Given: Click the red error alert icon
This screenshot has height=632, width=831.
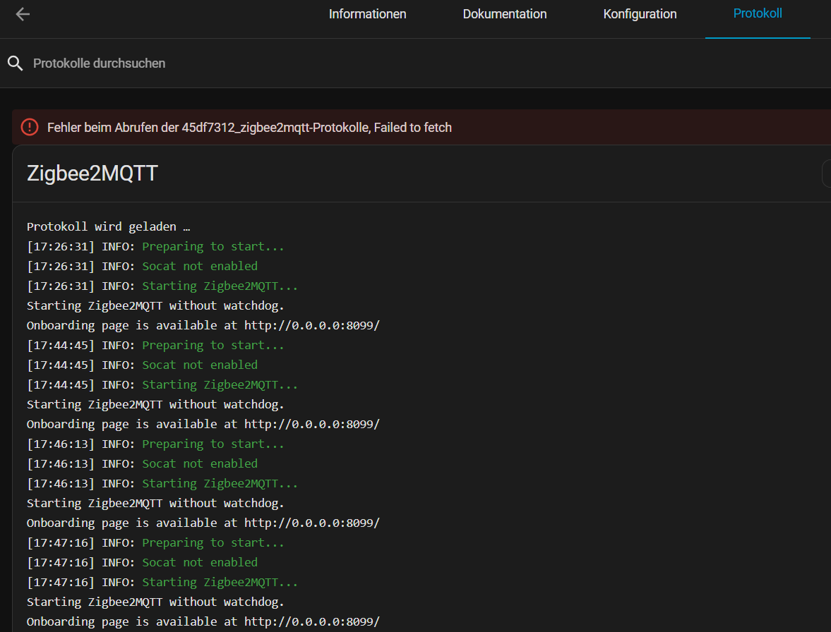Looking at the screenshot, I should (x=30, y=127).
